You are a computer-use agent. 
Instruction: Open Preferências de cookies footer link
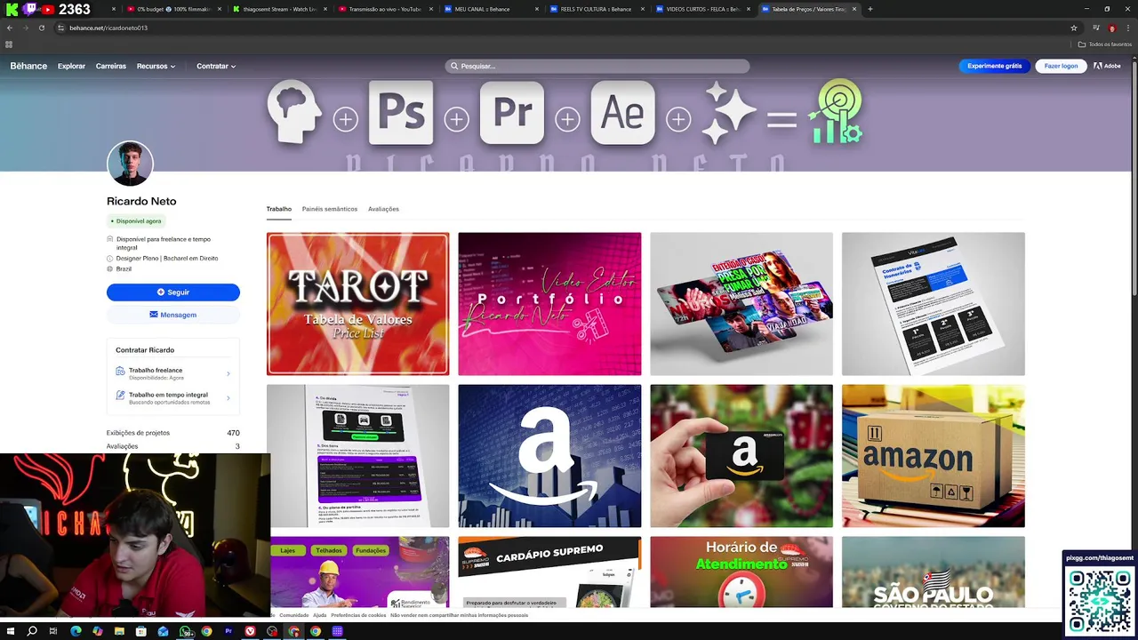358,615
